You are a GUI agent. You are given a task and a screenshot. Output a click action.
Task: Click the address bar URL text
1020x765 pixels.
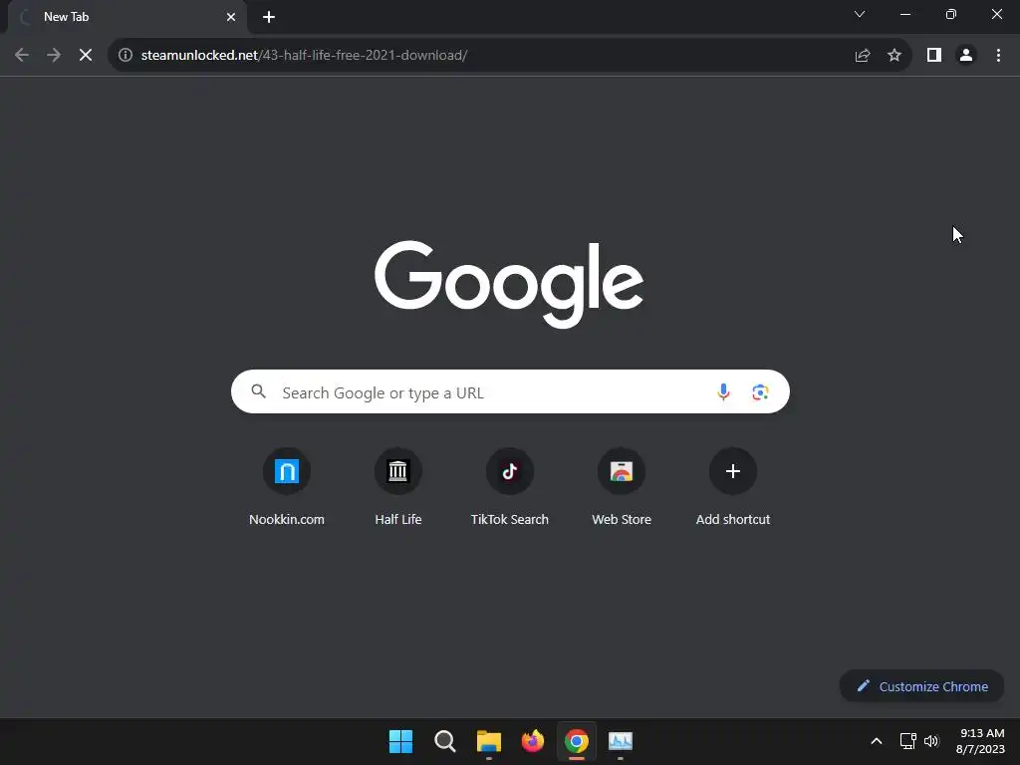[x=304, y=56]
